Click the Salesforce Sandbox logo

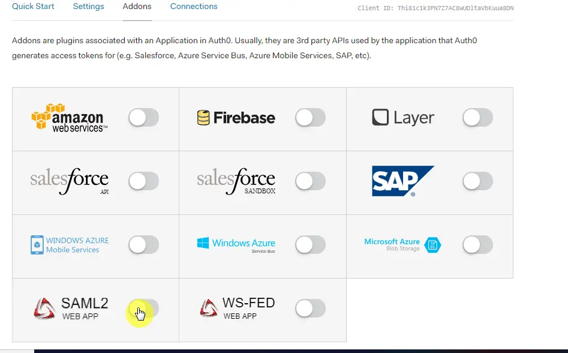point(236,181)
